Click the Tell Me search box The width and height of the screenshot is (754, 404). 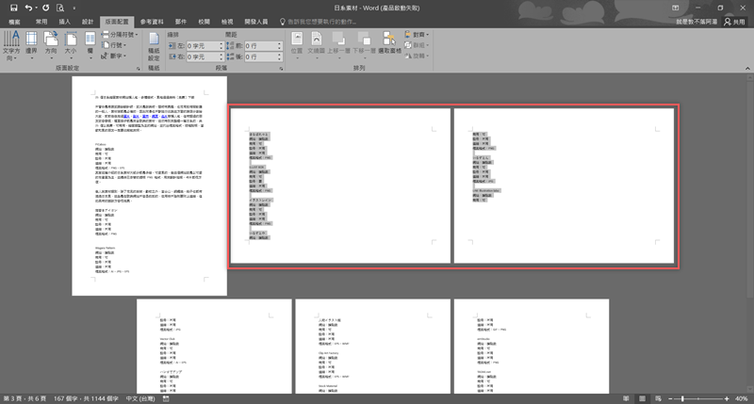tap(319, 22)
